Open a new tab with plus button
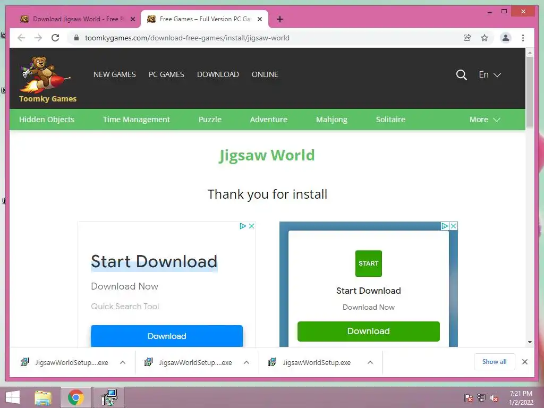 point(280,19)
